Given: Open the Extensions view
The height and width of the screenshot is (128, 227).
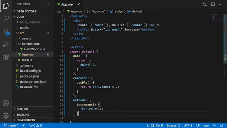Looking at the screenshot, I should 6,57.
